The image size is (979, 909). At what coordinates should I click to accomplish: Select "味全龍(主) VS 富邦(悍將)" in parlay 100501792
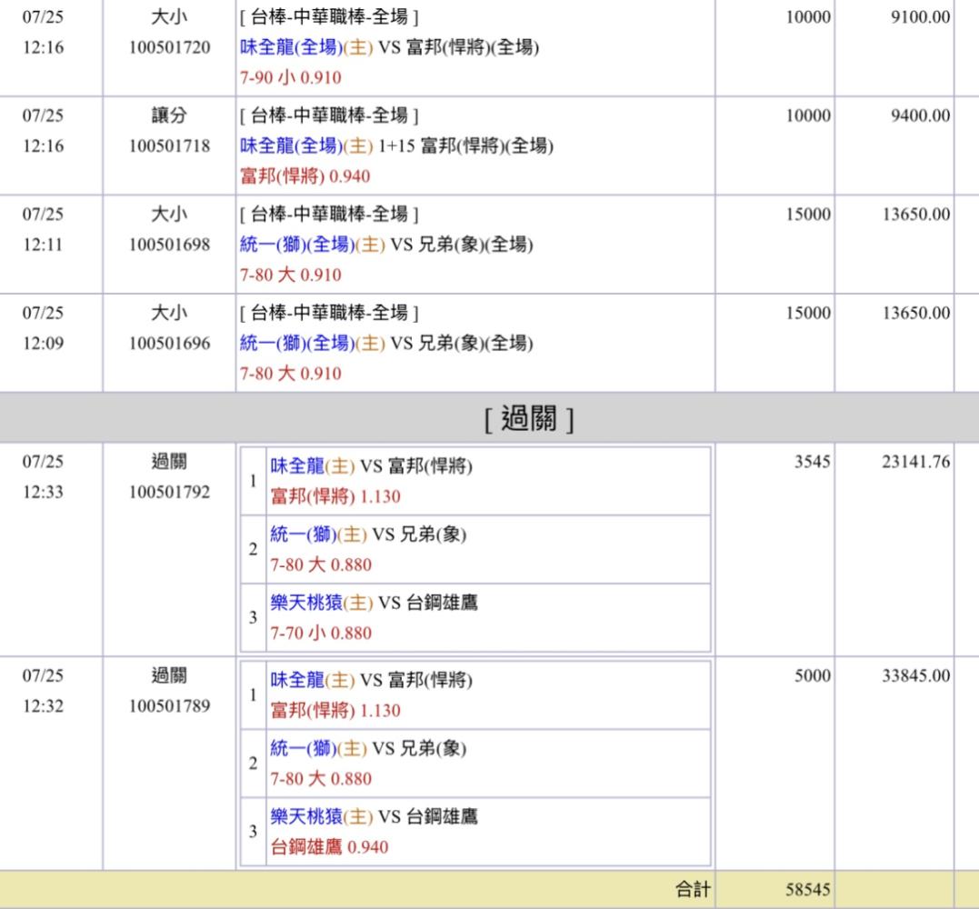coord(372,466)
